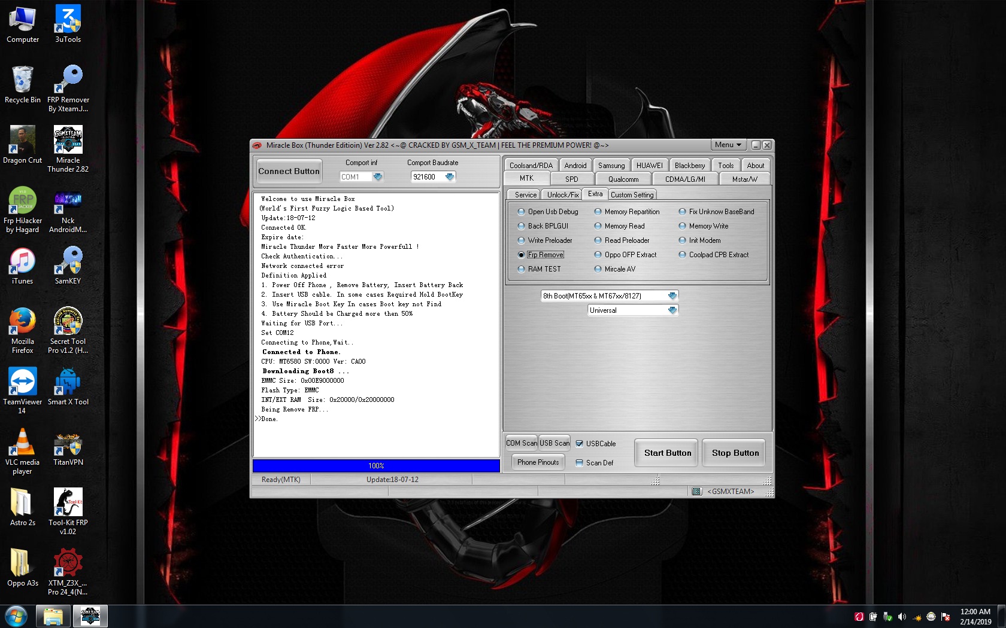Click the Start Button
1006x628 pixels.
[668, 453]
